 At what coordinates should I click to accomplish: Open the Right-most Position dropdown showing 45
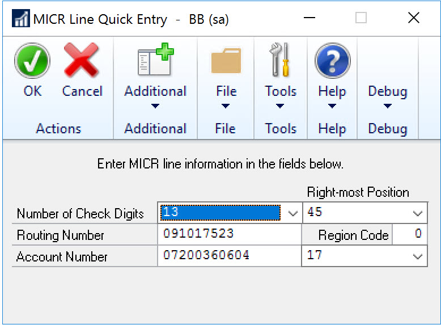(418, 213)
